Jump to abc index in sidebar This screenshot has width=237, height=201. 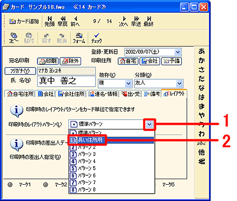(201, 143)
